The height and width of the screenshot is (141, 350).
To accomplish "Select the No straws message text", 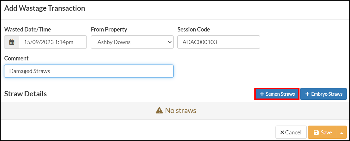I will click(181, 110).
